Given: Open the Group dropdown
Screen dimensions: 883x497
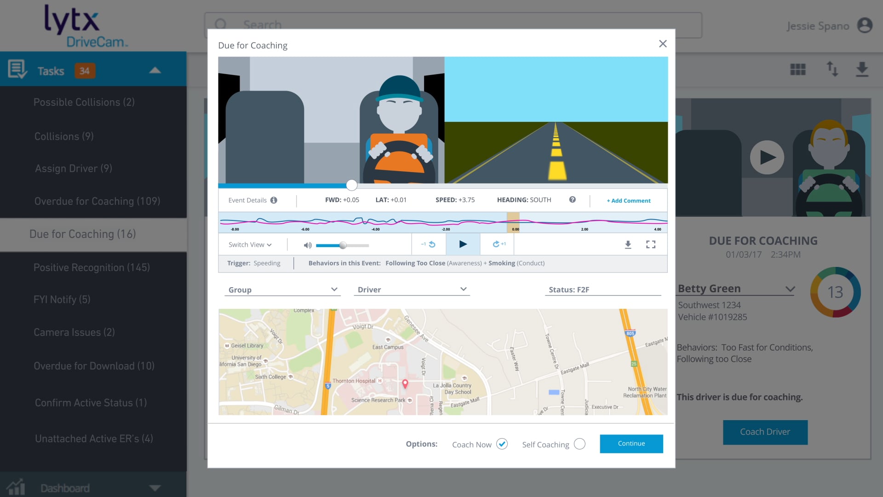Looking at the screenshot, I should click(334, 289).
